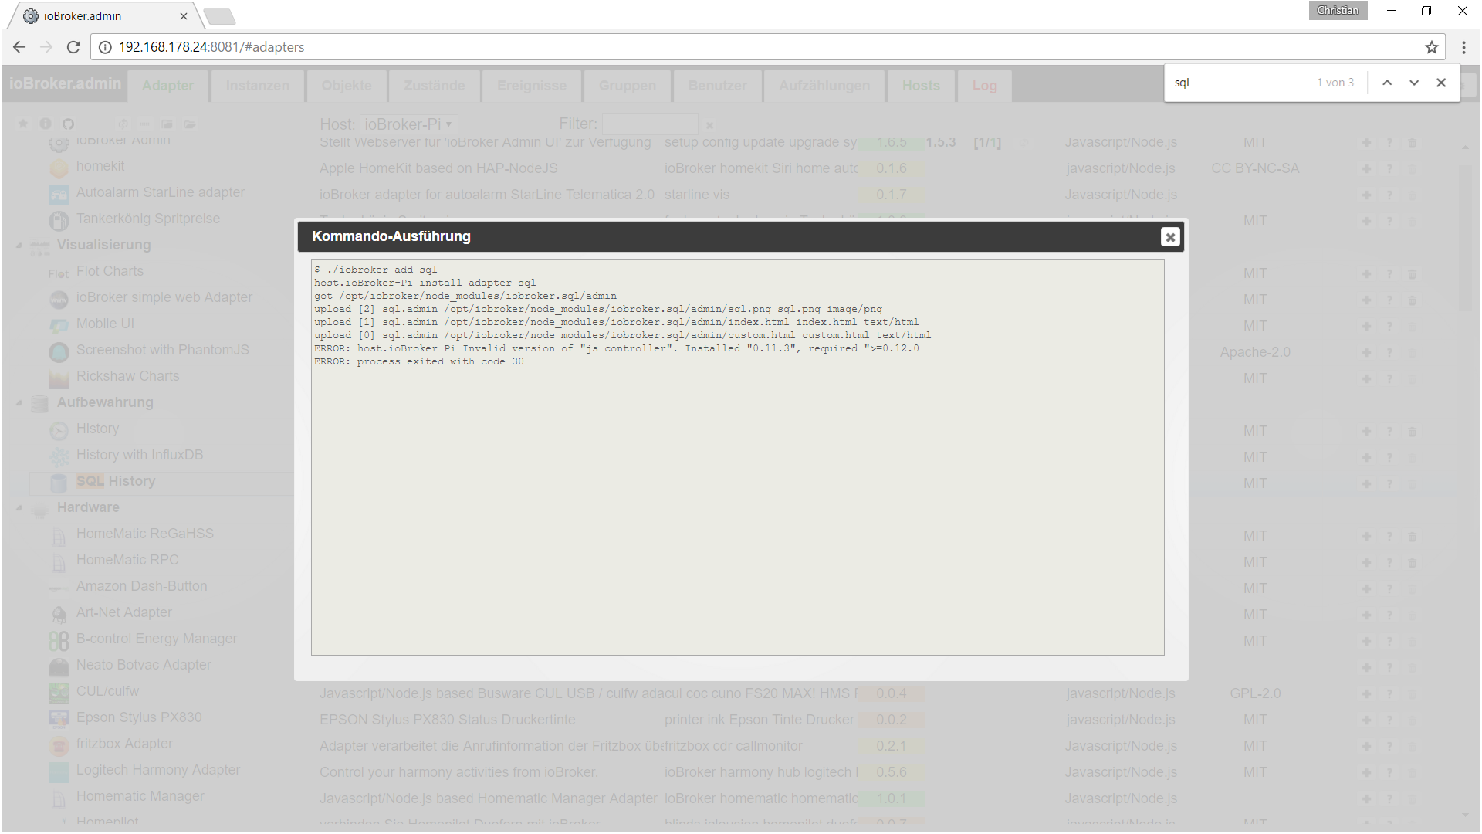Expand all groups with the open folder icon
This screenshot has width=1482, height=834.
click(x=189, y=124)
